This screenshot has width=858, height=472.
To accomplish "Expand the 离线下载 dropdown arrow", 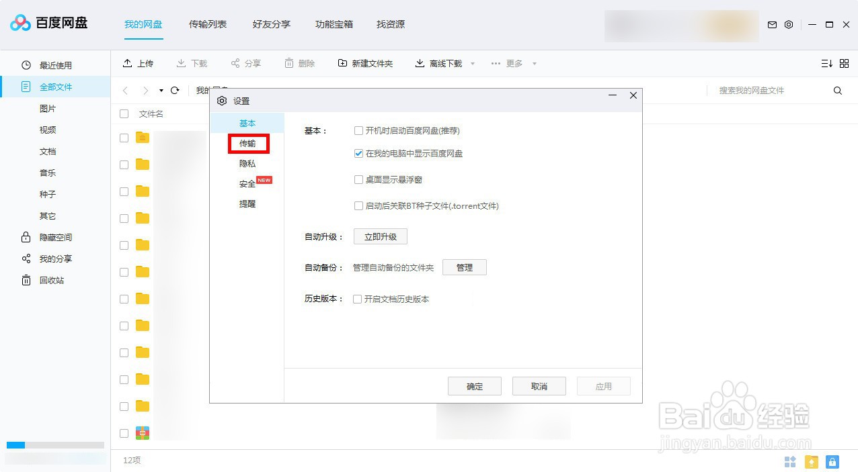I will click(x=473, y=63).
